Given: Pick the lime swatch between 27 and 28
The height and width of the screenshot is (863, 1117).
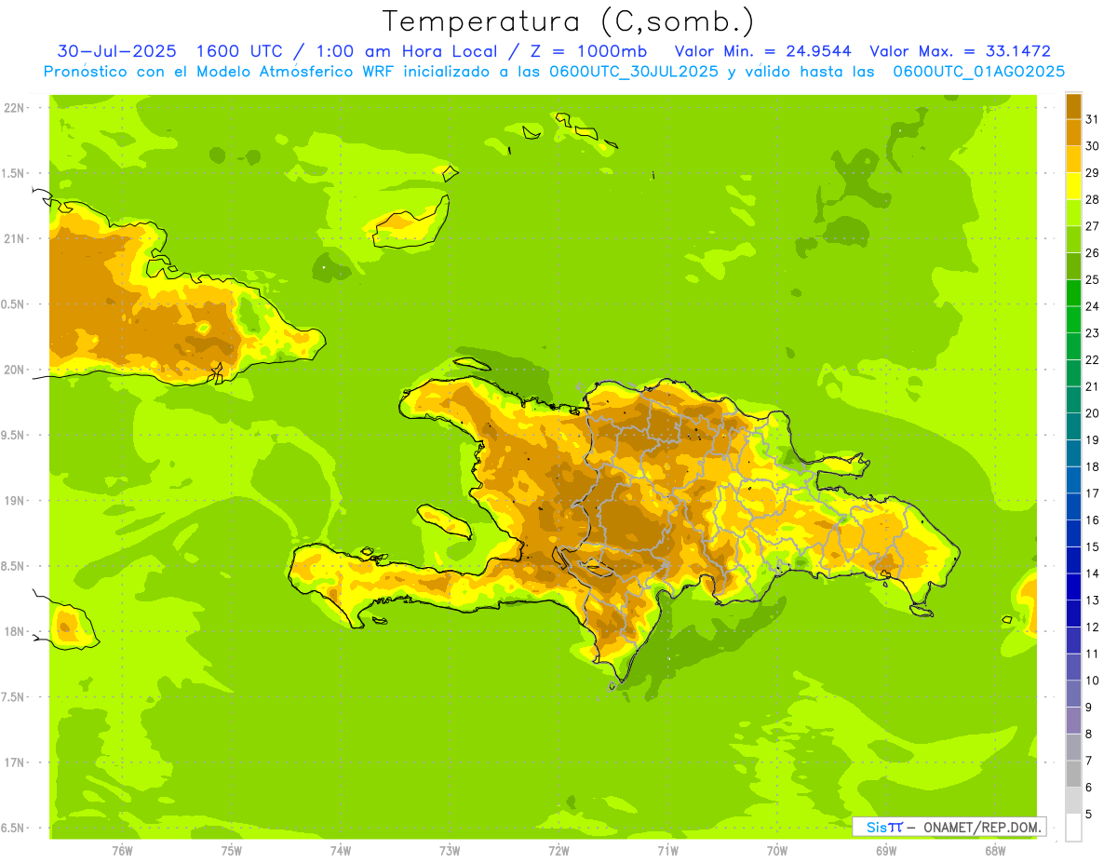Looking at the screenshot, I should pyautogui.click(x=1073, y=213).
